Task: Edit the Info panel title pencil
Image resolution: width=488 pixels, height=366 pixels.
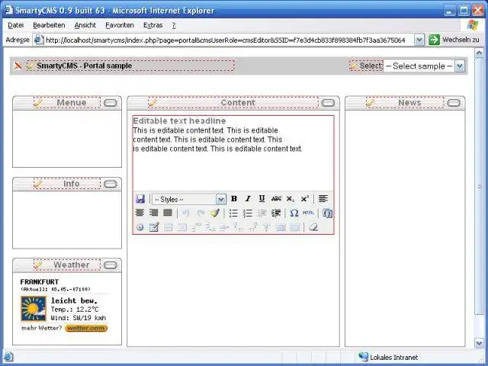Action: [x=38, y=184]
